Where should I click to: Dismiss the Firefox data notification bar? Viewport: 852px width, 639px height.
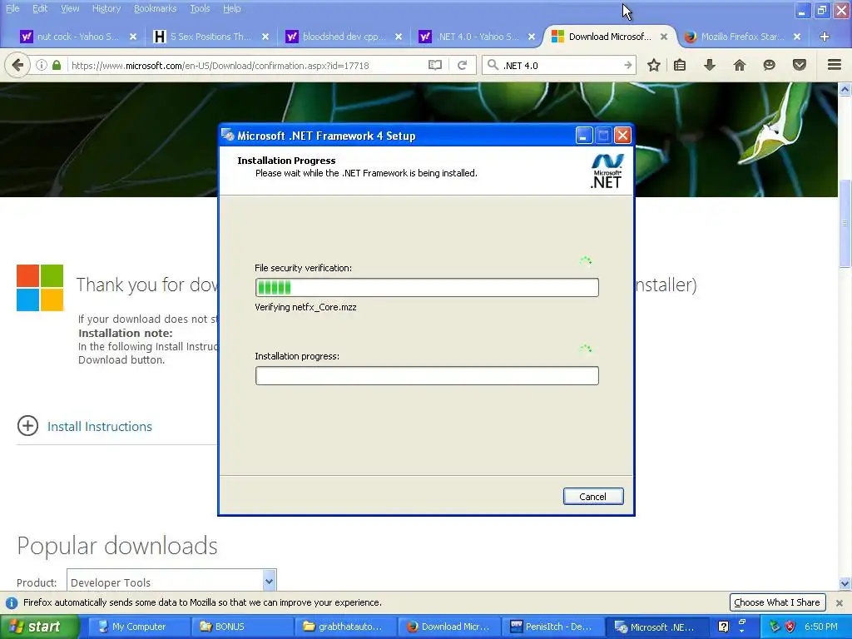coord(840,603)
